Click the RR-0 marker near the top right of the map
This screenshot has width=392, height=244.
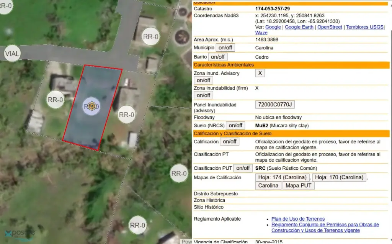click(x=151, y=37)
